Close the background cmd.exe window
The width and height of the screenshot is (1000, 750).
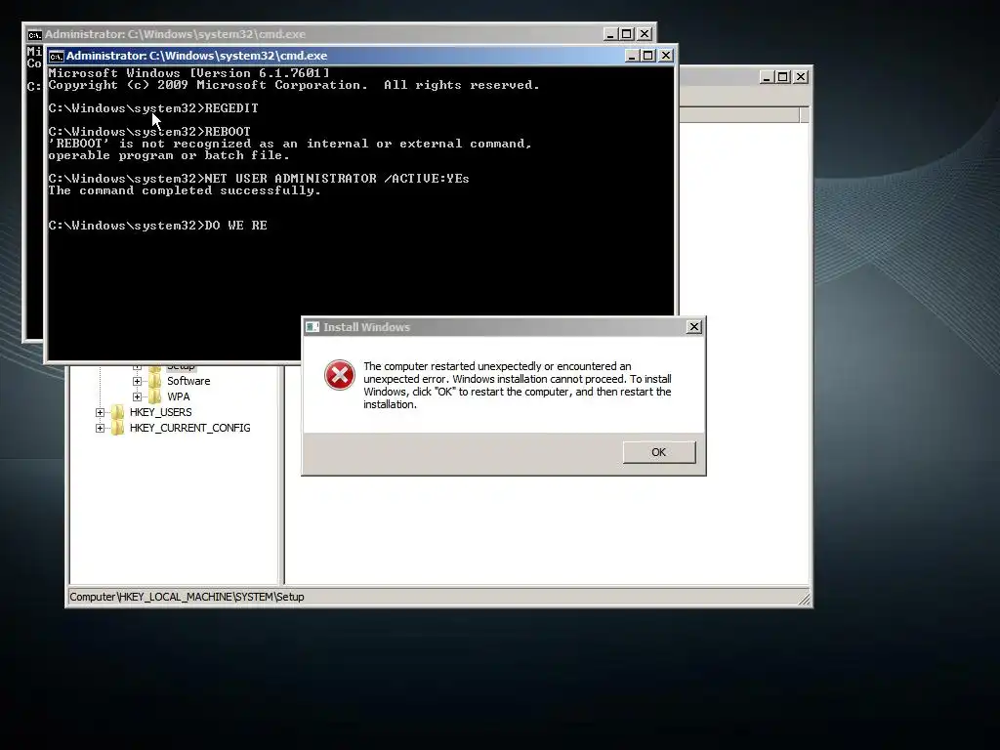point(645,34)
